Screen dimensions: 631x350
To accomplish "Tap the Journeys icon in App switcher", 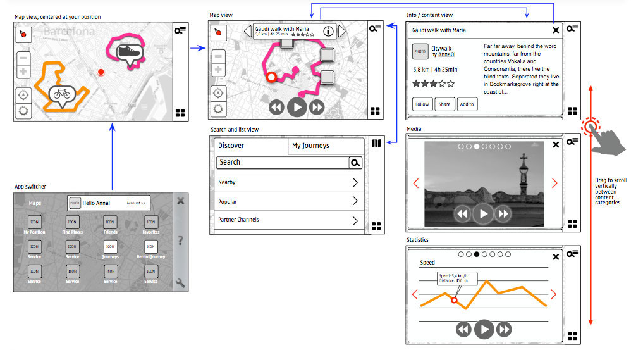I will pos(110,247).
